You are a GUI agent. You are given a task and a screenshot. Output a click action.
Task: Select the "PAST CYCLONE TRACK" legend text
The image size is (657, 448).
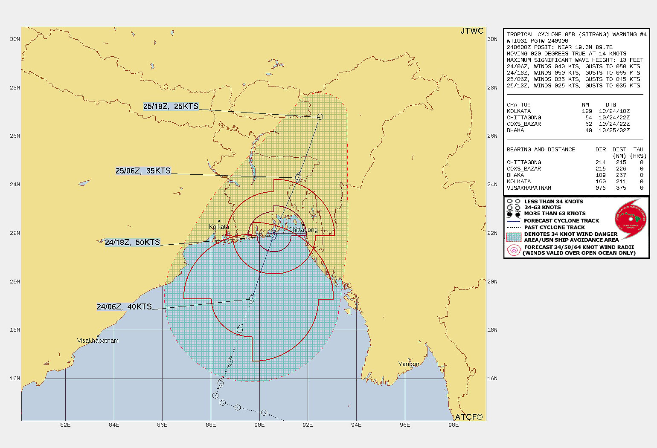pyautogui.click(x=555, y=228)
